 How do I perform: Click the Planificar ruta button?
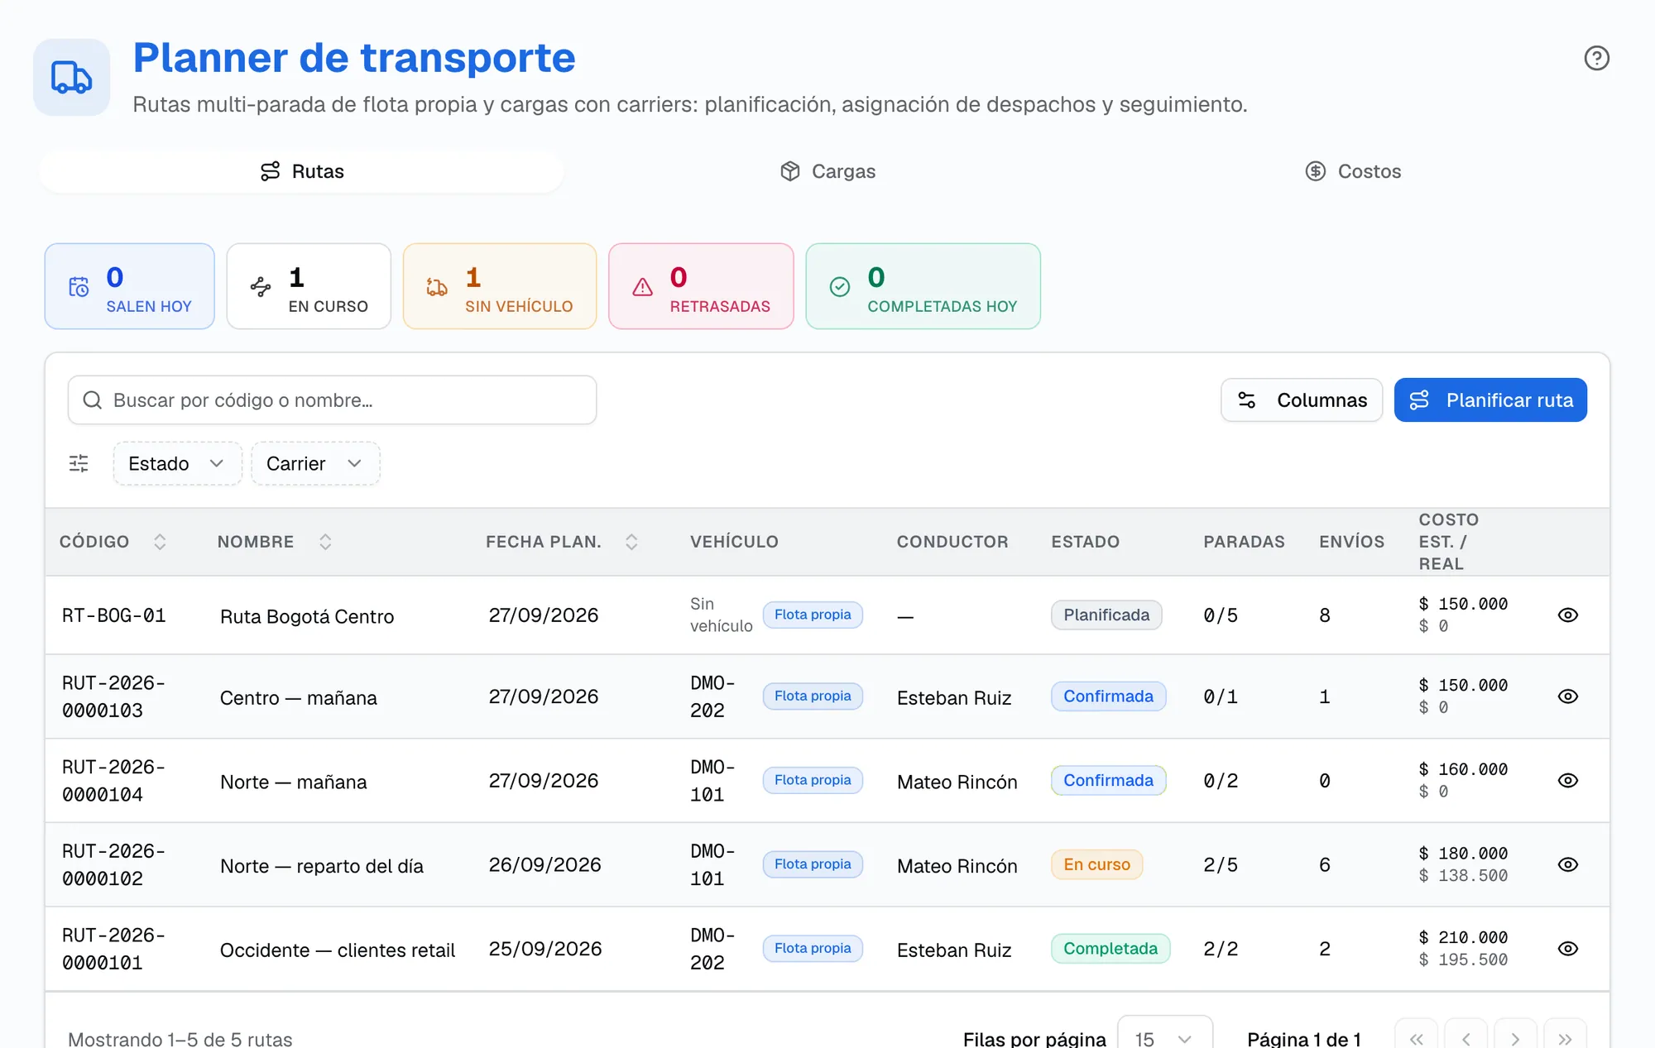[x=1490, y=400]
